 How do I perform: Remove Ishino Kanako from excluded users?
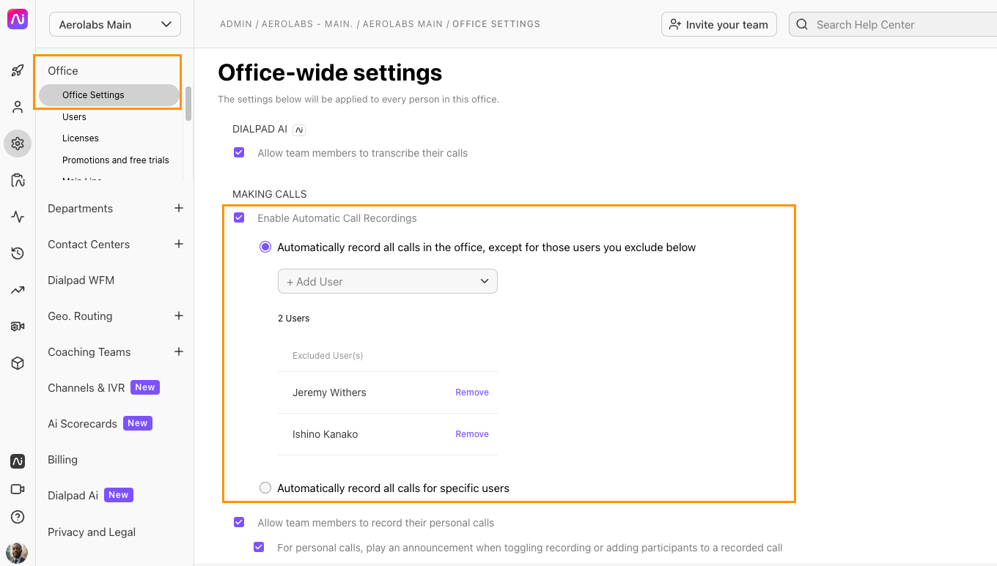tap(472, 434)
